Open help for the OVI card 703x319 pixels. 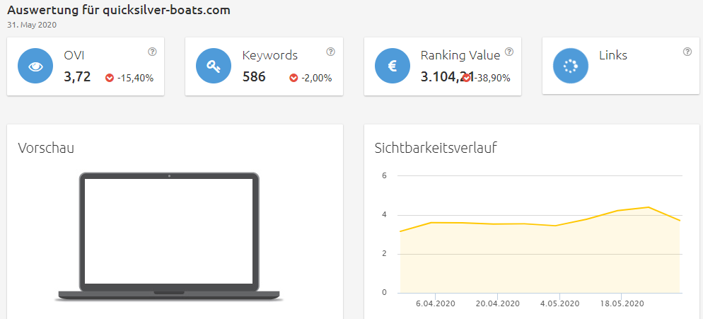tap(152, 52)
